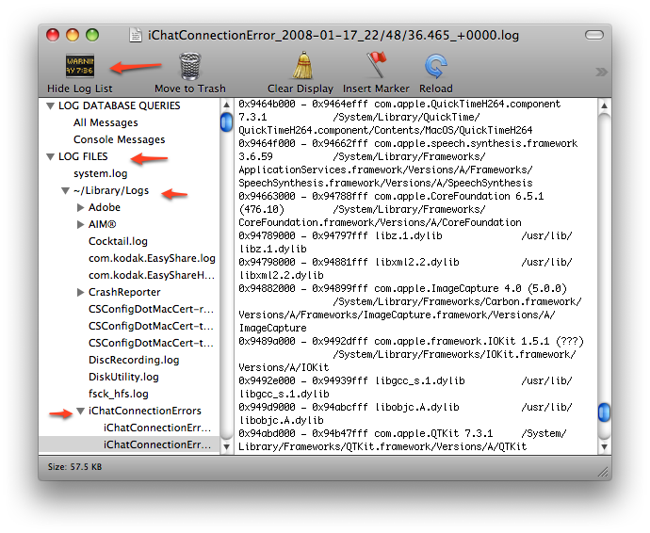Open fsck_hfs.log

[x=118, y=394]
